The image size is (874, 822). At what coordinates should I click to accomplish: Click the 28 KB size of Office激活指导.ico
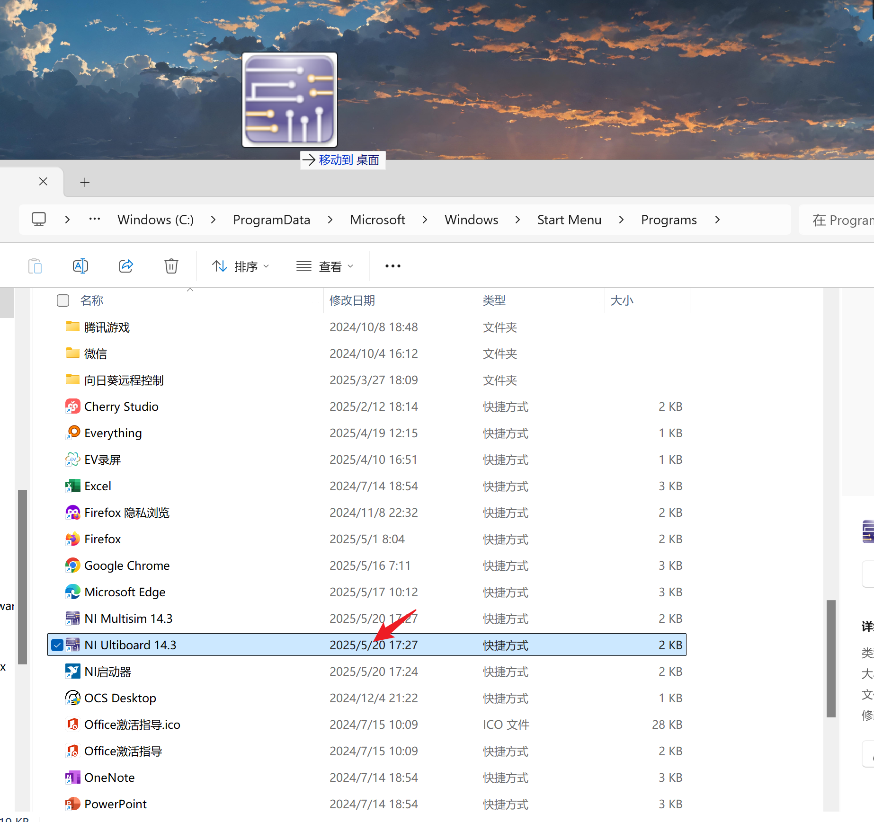click(667, 725)
